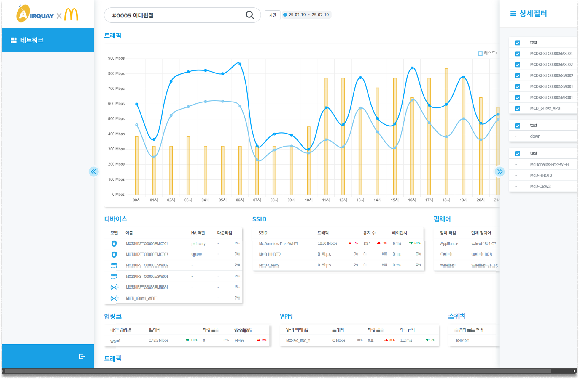Click the Airquay McDonald's logo
579x379 pixels.
(x=47, y=14)
